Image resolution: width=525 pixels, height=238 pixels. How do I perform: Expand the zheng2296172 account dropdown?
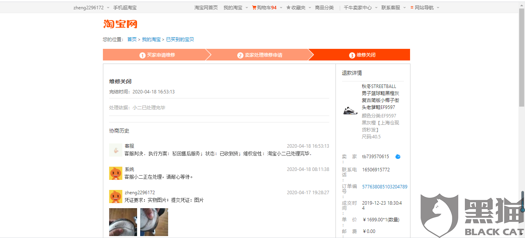(108, 7)
